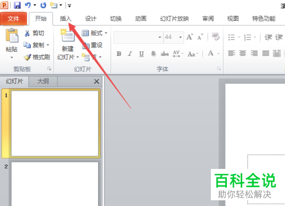This screenshot has width=285, height=206.
Task: Toggle text Shadow (S) formatting
Action: 153,54
